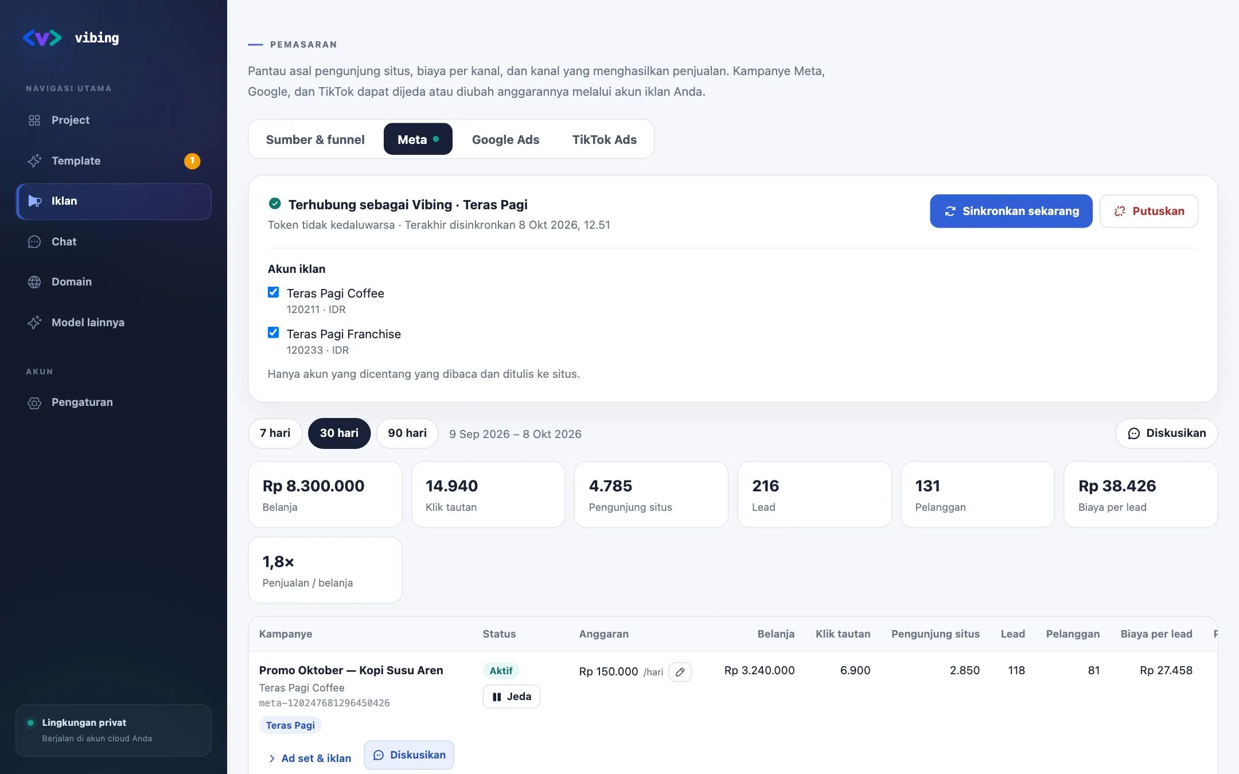Click the Belanja column header
The image size is (1239, 774).
(776, 634)
